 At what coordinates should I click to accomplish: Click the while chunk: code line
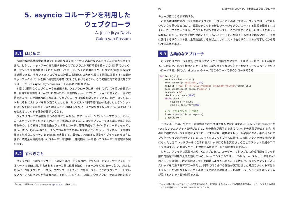173,99
